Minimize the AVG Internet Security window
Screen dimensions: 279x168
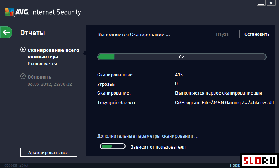click(261, 3)
